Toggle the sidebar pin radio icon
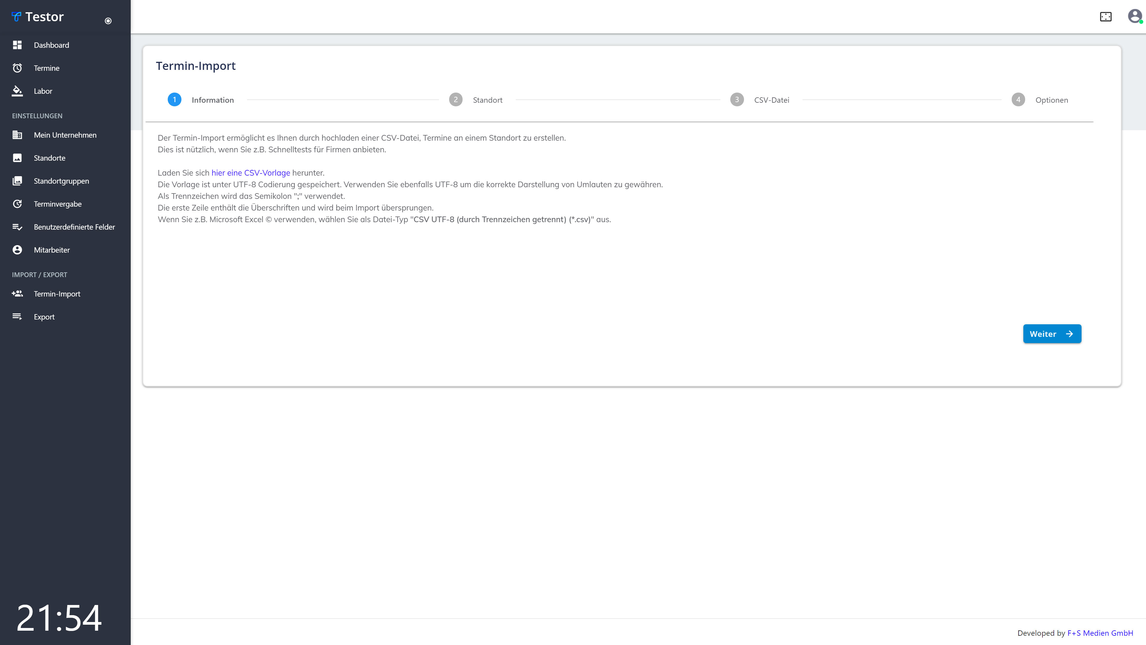This screenshot has width=1146, height=645. [108, 21]
